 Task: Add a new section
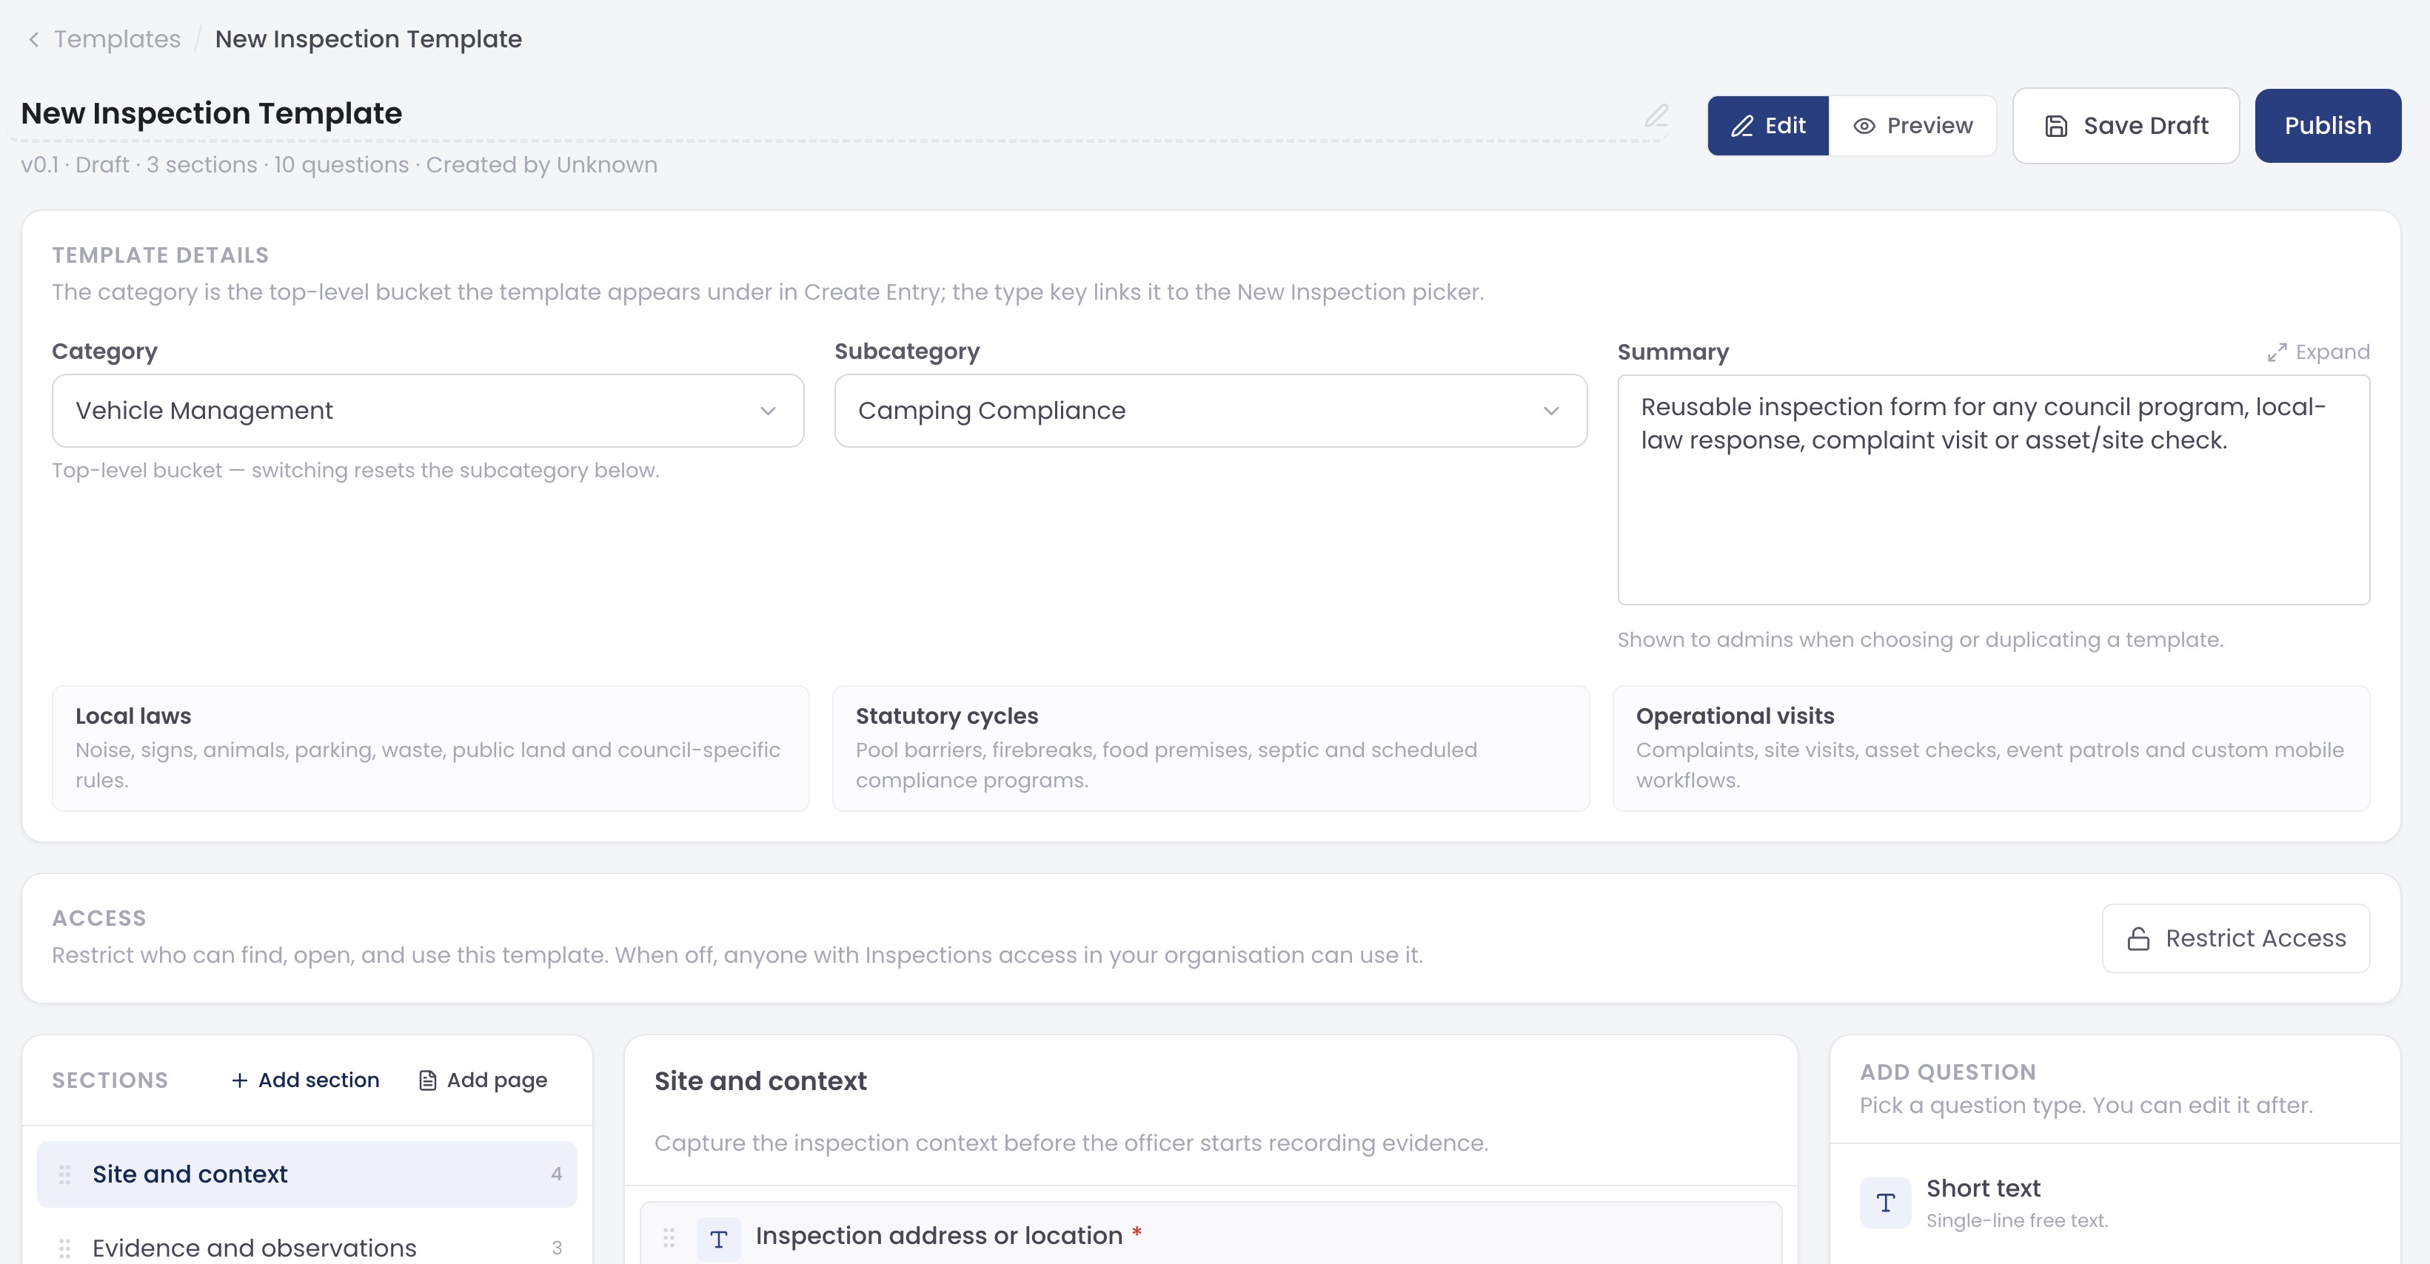[x=305, y=1080]
